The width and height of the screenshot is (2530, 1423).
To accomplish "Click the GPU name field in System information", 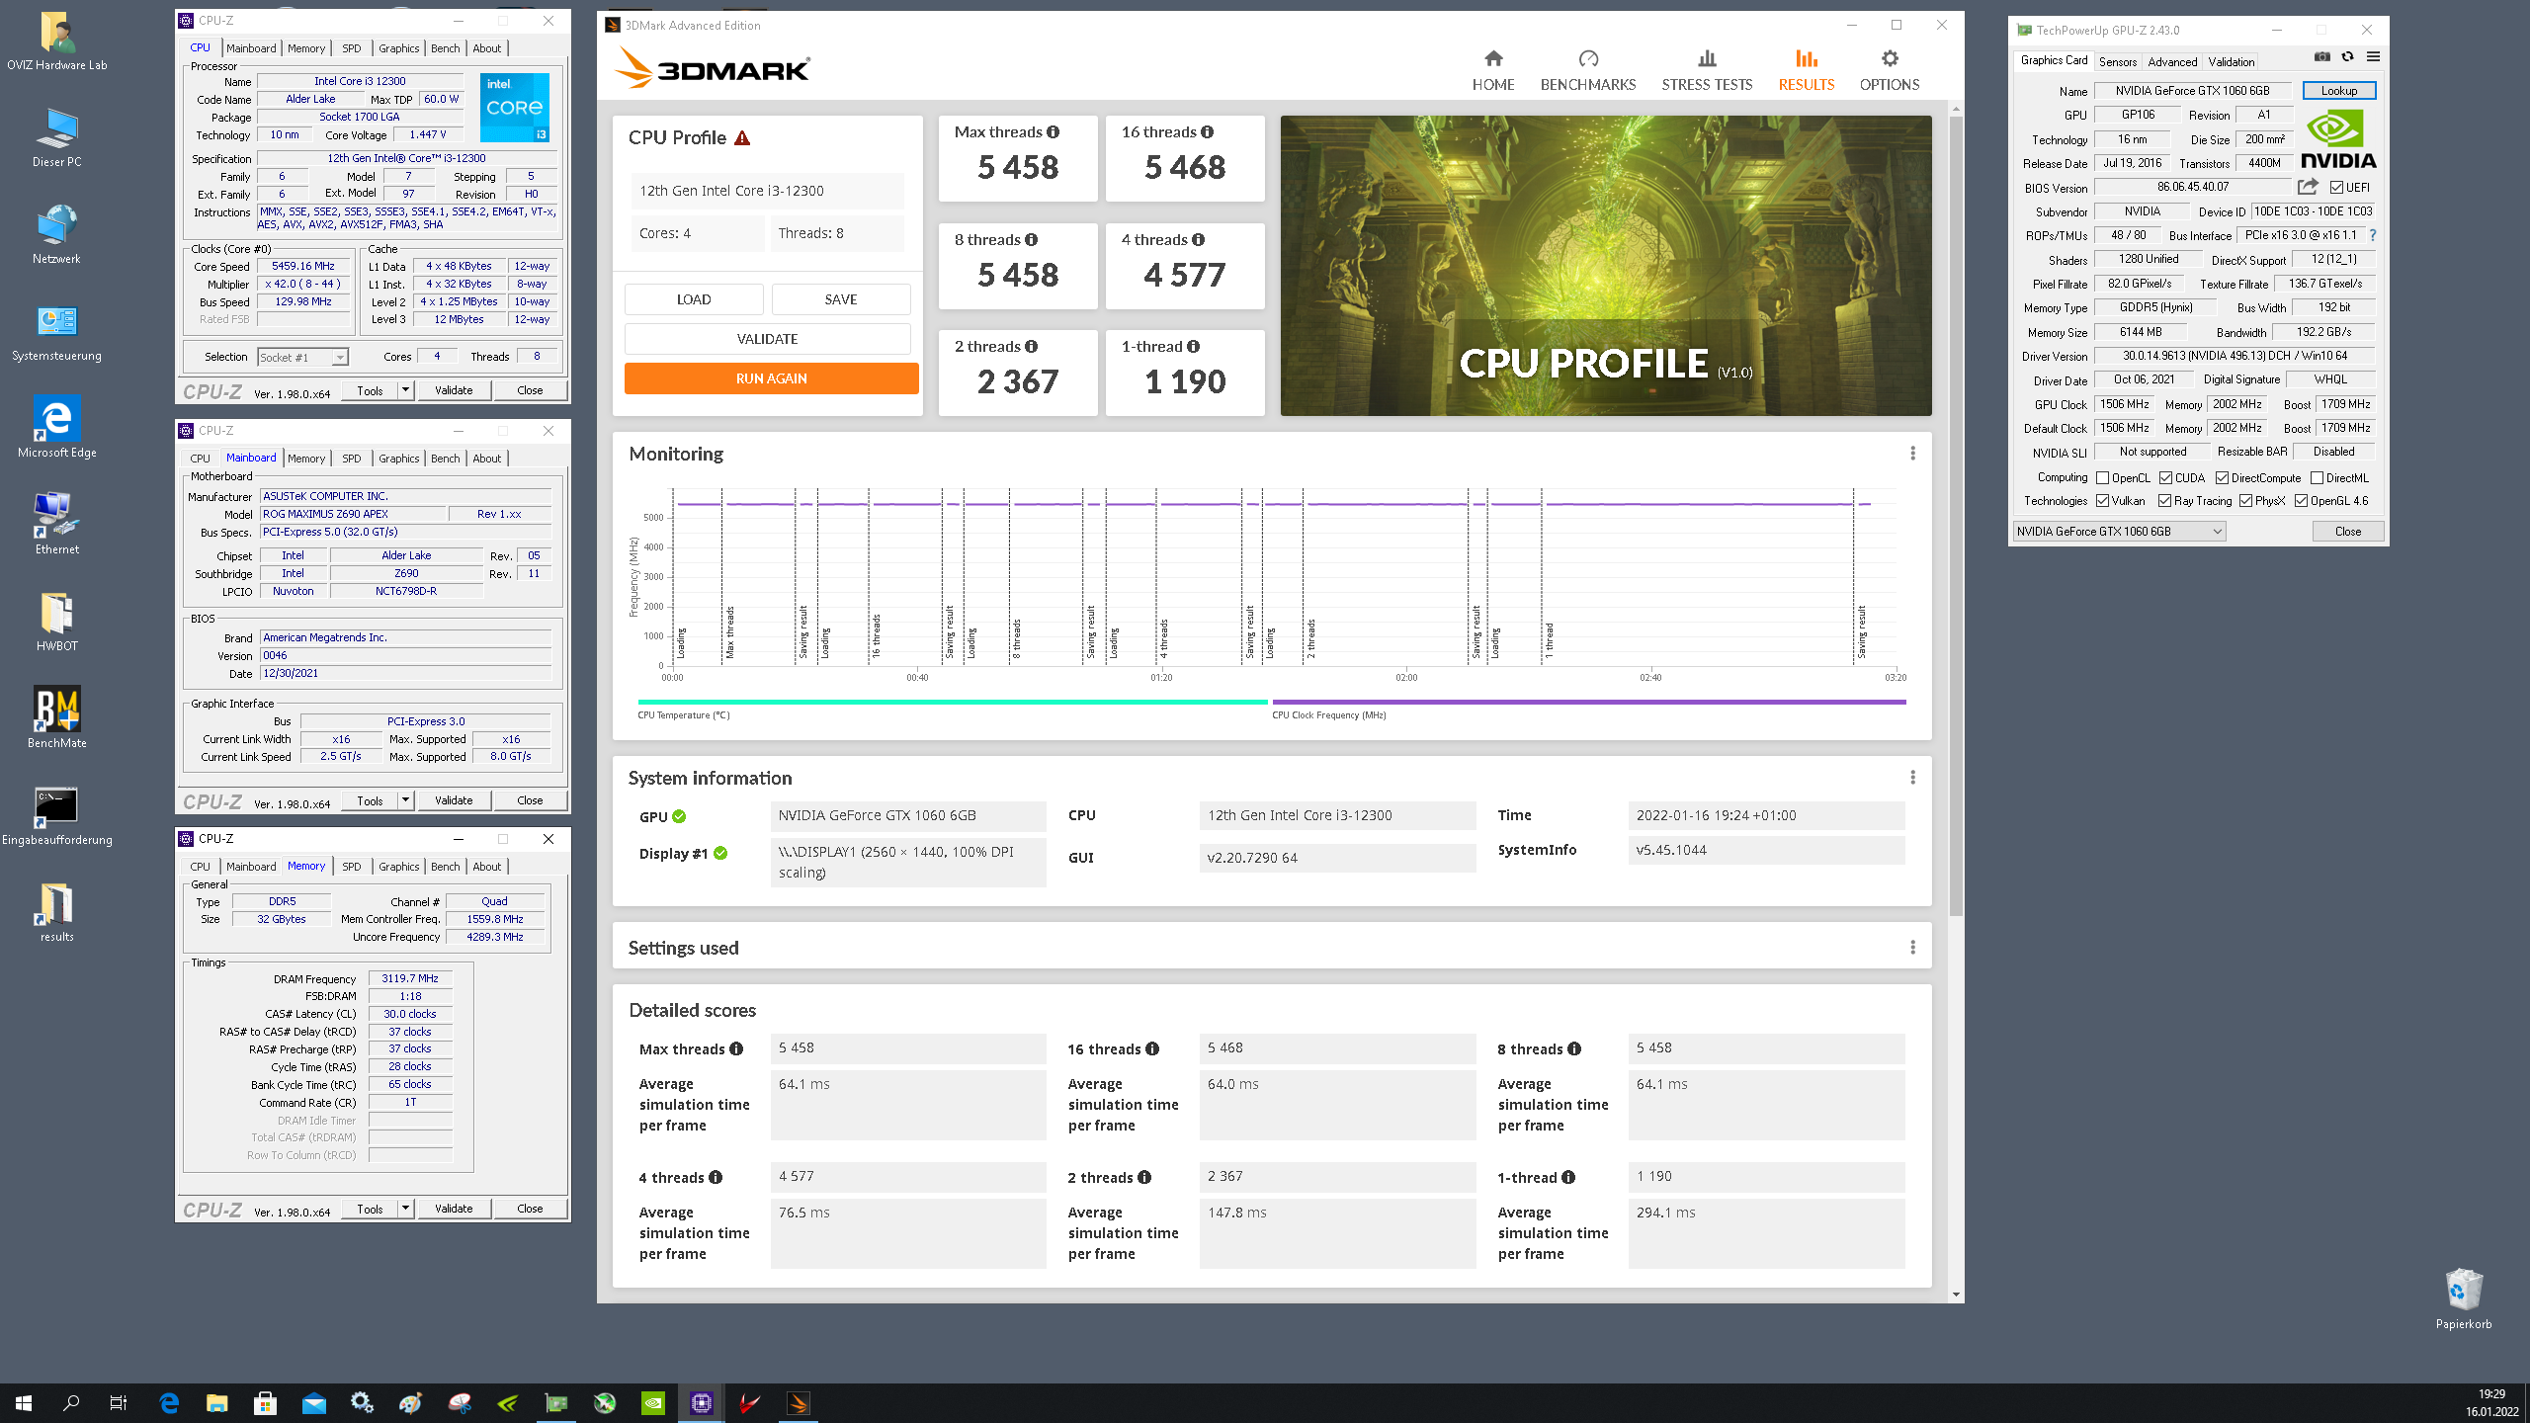I will [907, 815].
